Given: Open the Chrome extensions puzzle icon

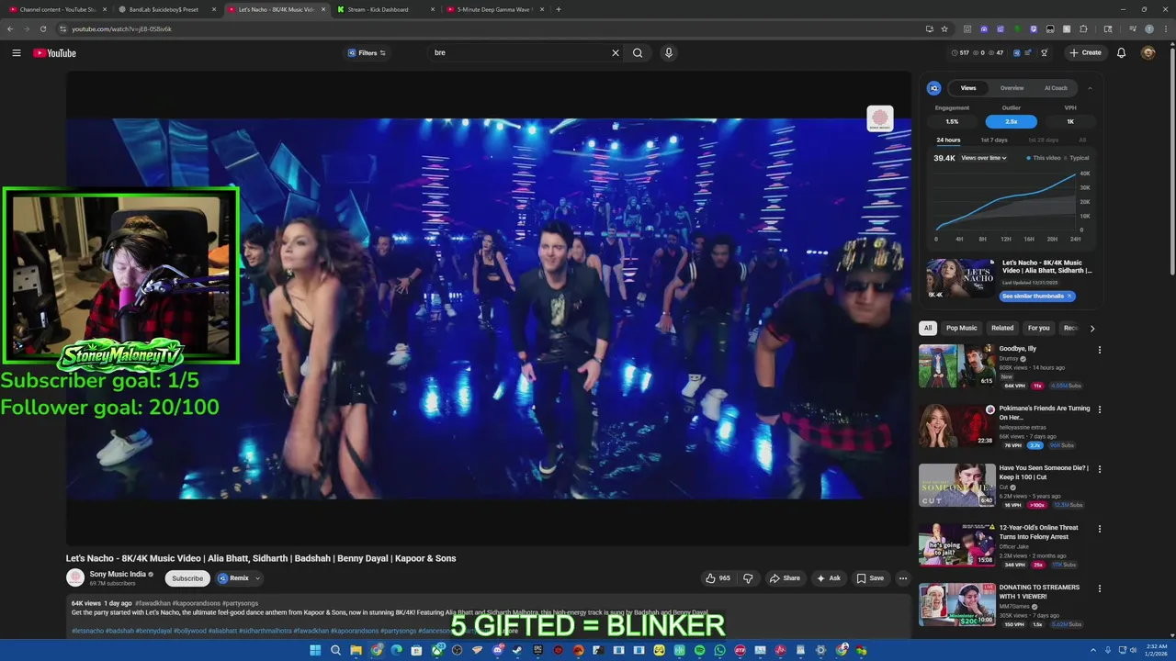Looking at the screenshot, I should [1083, 28].
